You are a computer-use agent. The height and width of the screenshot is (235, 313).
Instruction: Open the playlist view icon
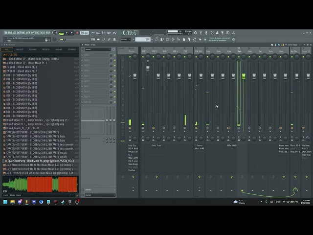[157, 40]
